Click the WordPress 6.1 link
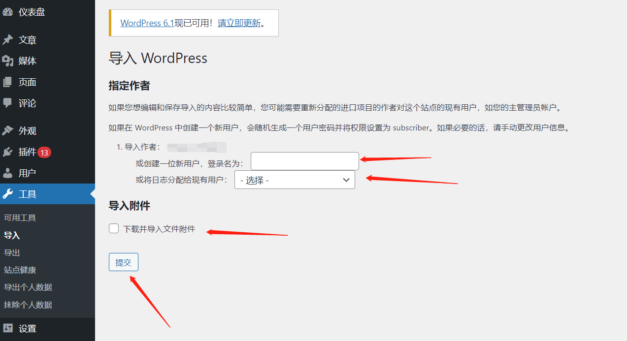The height and width of the screenshot is (341, 627). tap(147, 23)
